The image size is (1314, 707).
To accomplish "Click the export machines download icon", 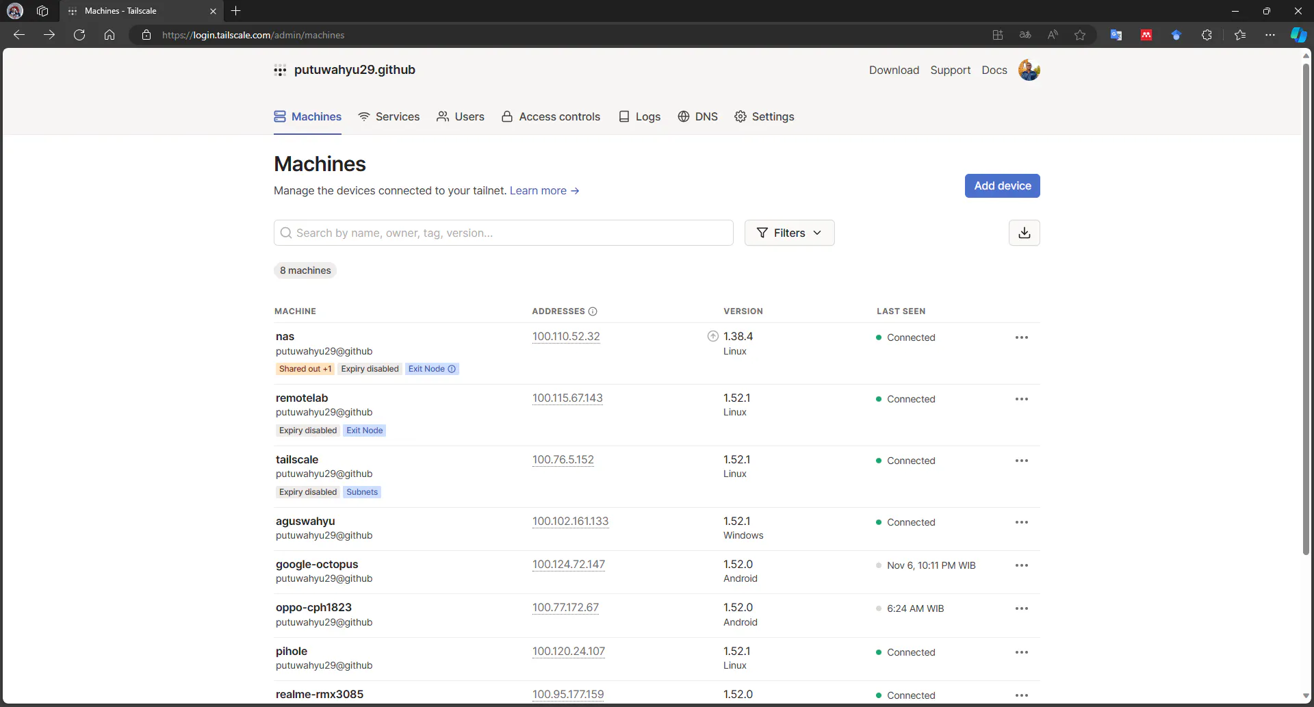I will coord(1024,233).
